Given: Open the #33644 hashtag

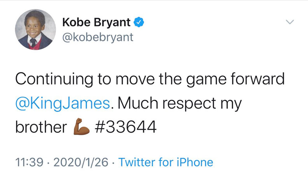Looking at the screenshot, I should click(x=126, y=127).
